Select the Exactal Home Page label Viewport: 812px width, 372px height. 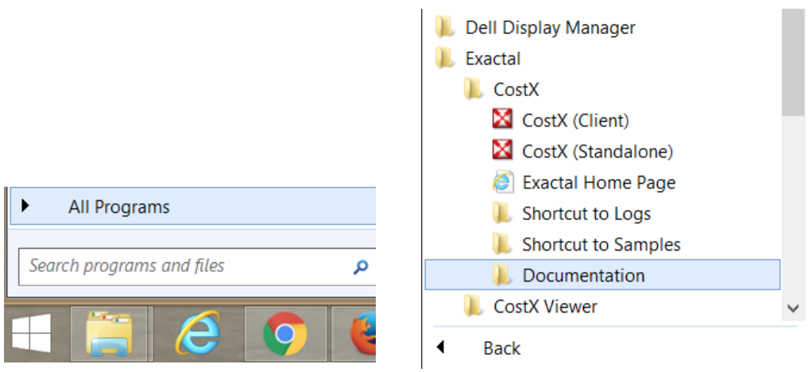coord(598,182)
